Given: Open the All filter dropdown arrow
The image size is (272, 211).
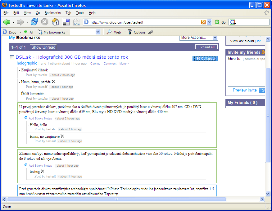Looking at the screenshot, I should pyautogui.click(x=35, y=32).
